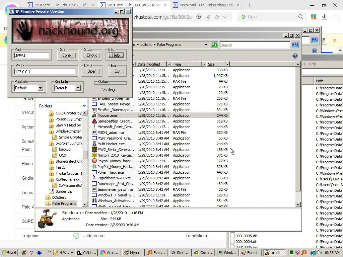This screenshot has height=257, width=343.
Task: Select PayPal_Money_Hack green icon file
Action: (94, 167)
